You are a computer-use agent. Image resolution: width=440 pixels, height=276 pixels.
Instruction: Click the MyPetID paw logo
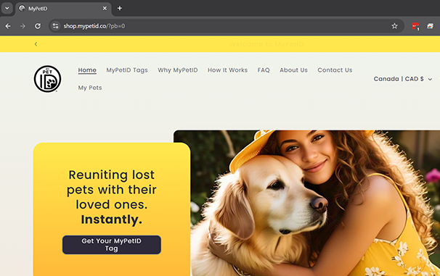(47, 79)
